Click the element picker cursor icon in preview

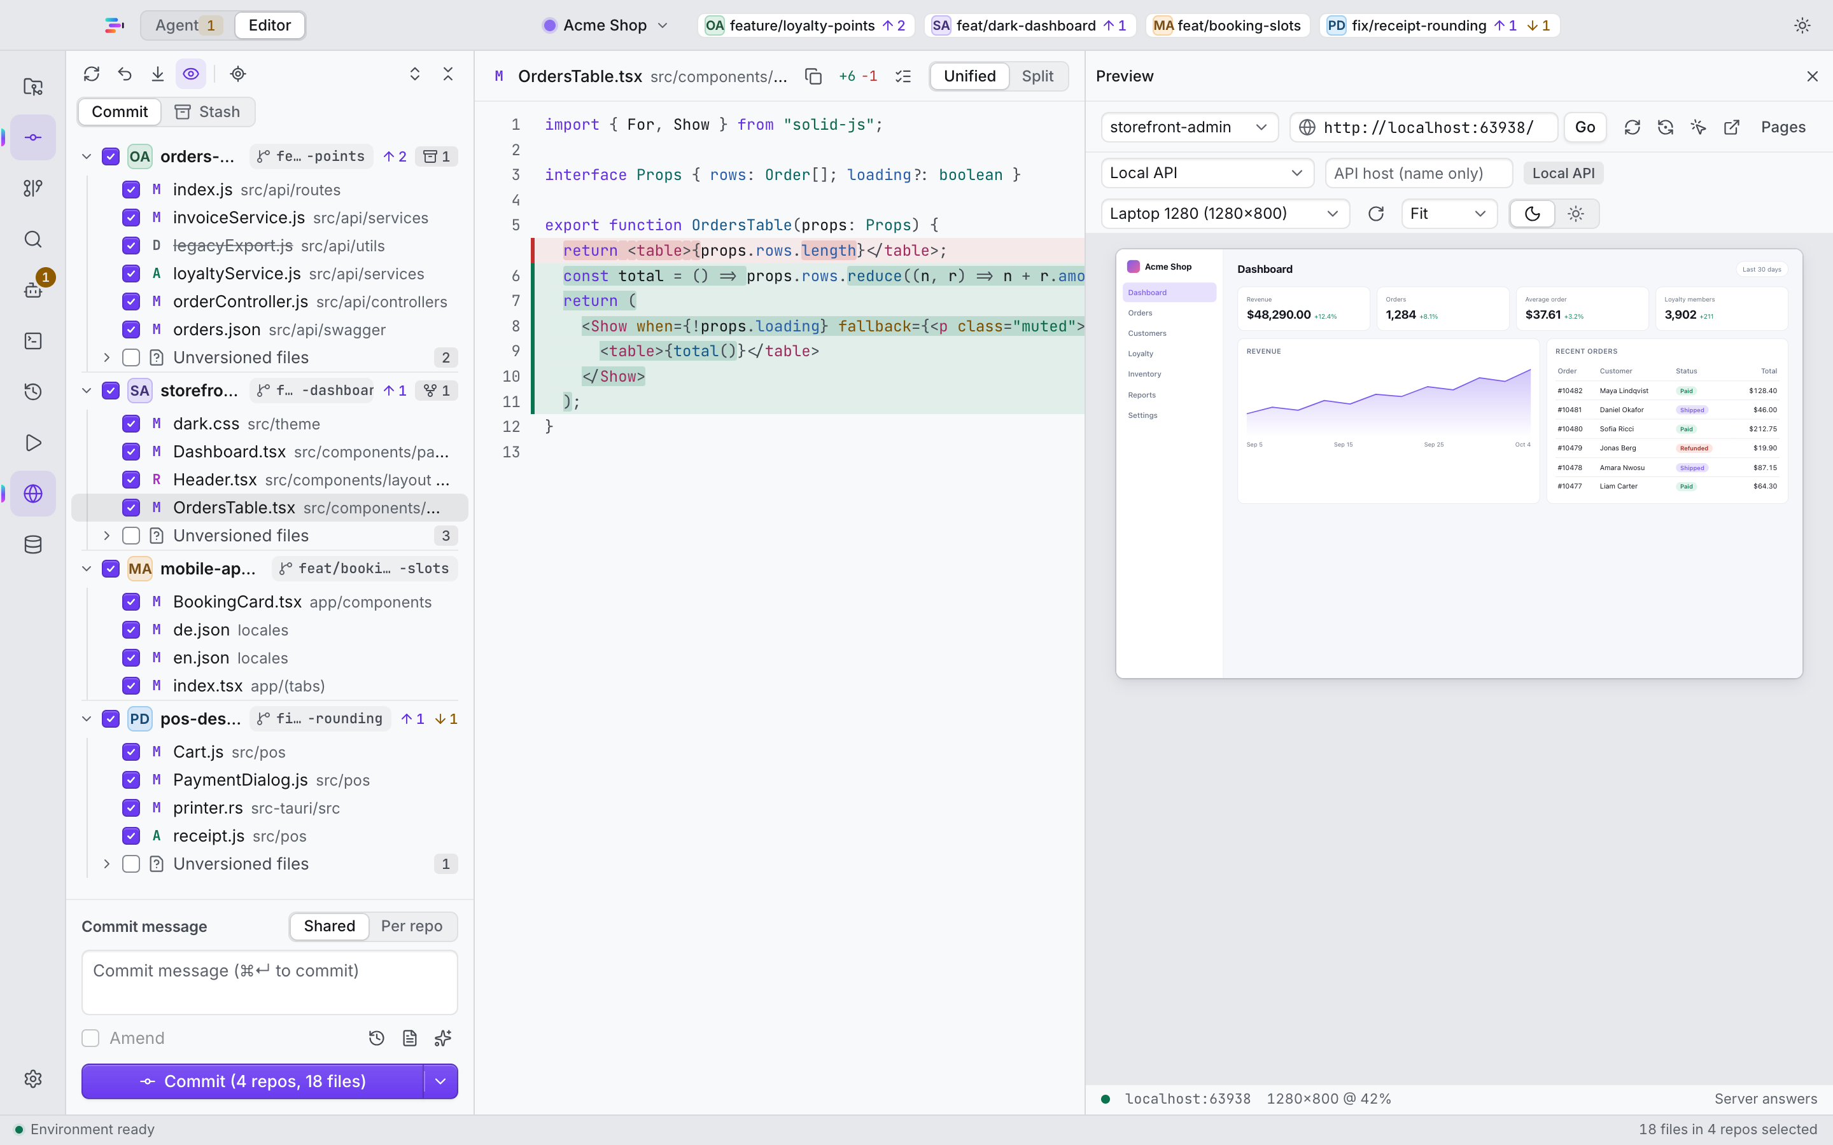tap(1698, 127)
